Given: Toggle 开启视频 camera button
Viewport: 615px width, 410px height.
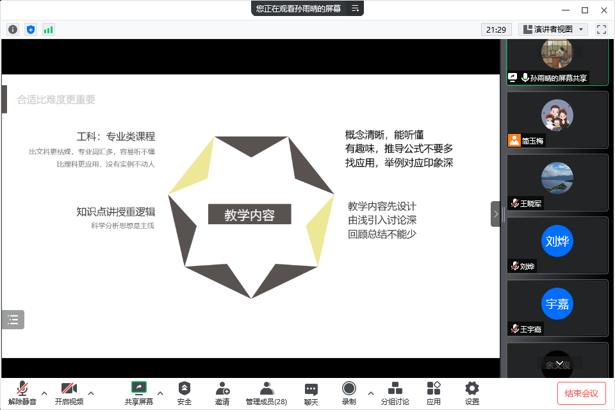Looking at the screenshot, I should (x=69, y=393).
